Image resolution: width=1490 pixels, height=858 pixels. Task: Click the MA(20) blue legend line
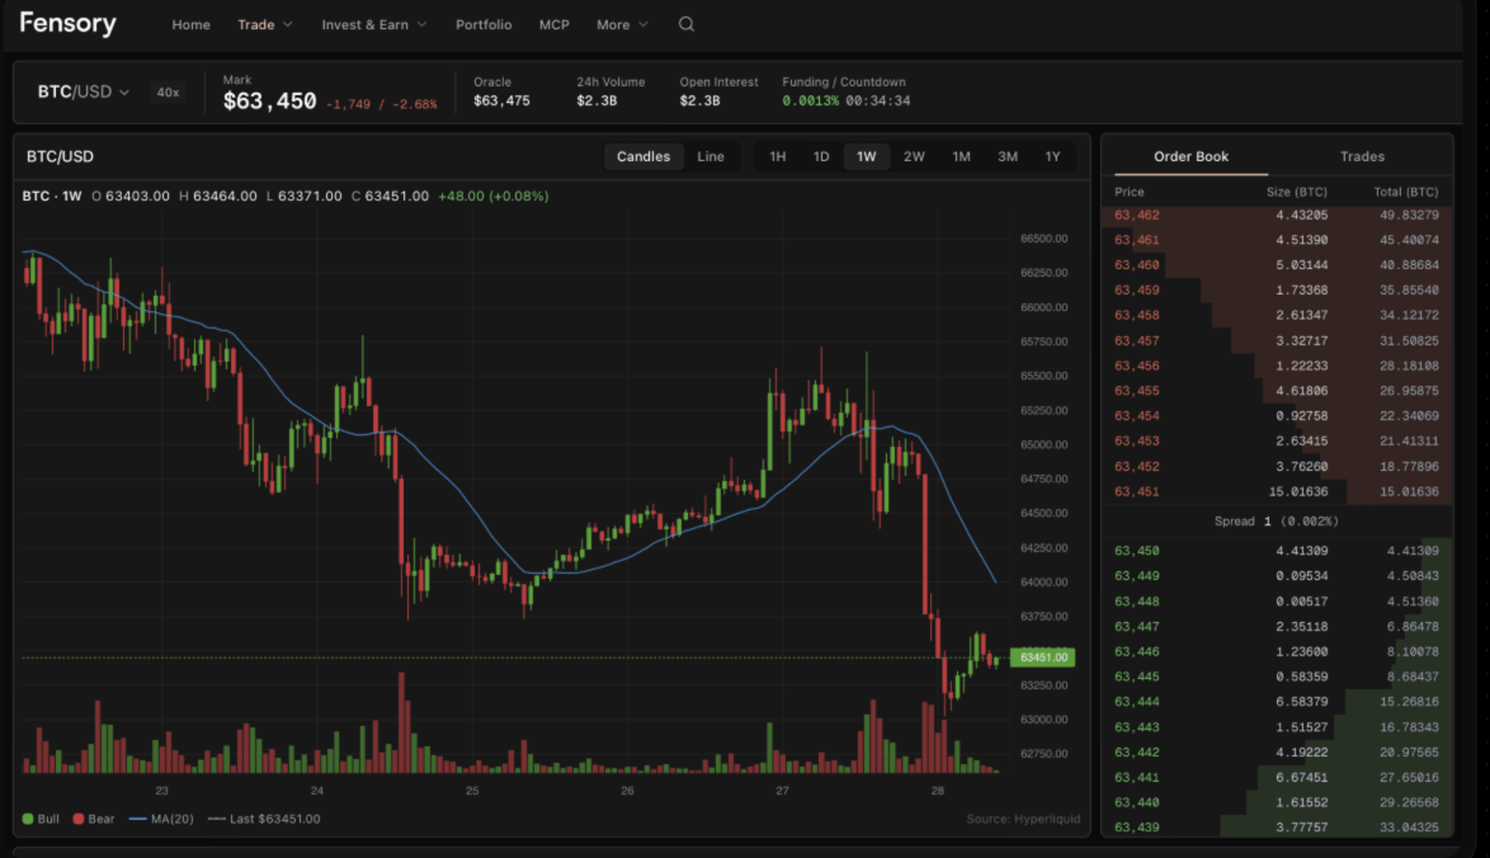pyautogui.click(x=138, y=819)
